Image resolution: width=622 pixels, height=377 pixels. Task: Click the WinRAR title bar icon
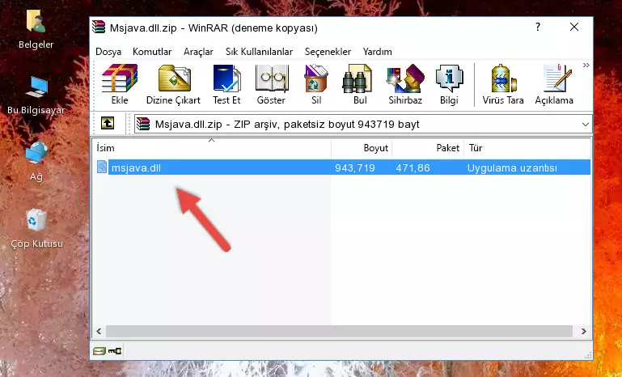coord(99,27)
